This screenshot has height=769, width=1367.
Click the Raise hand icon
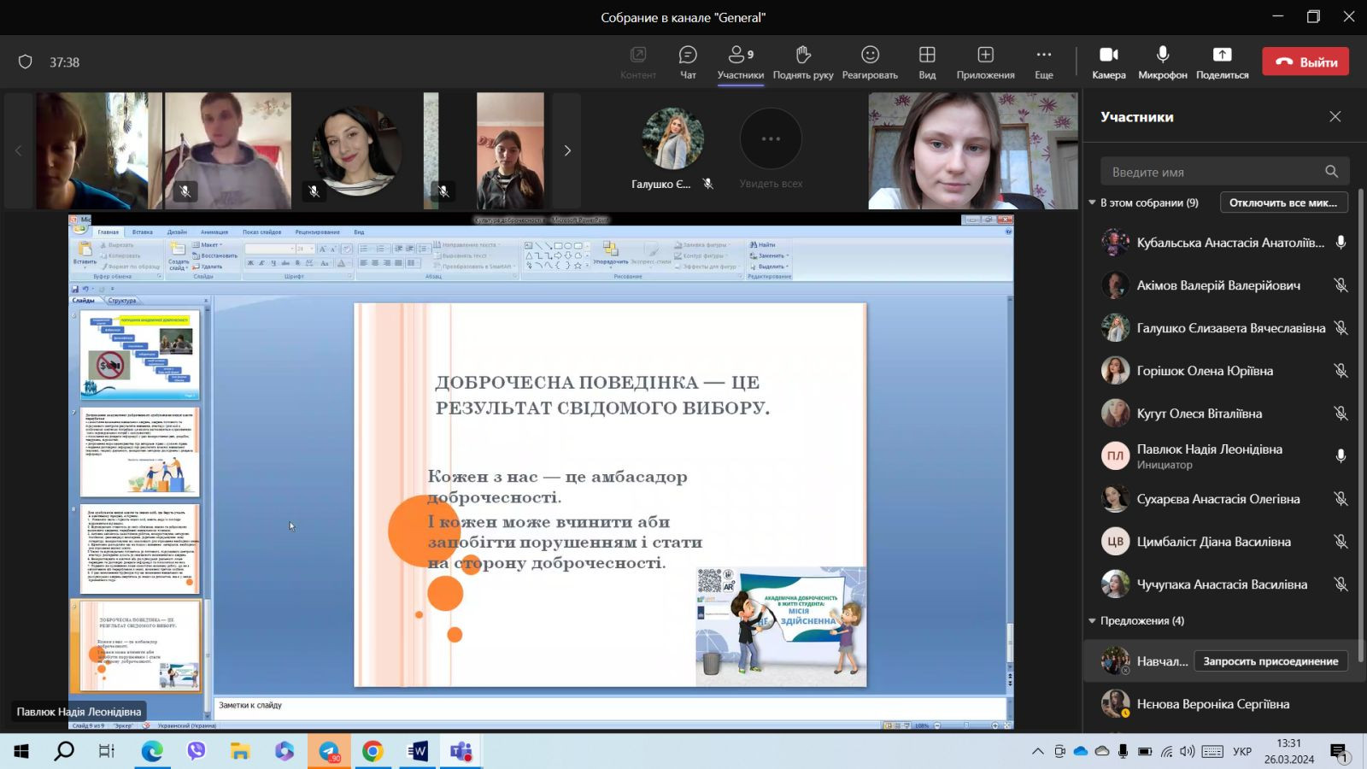pyautogui.click(x=802, y=62)
